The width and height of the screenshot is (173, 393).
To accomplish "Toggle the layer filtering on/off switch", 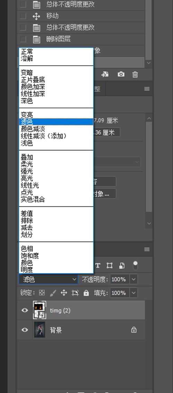I will point(135,266).
